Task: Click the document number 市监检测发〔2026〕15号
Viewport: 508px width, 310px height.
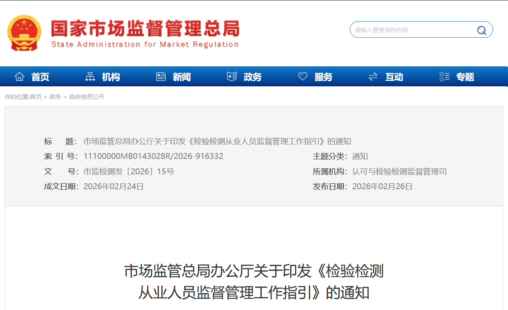Action: pyautogui.click(x=129, y=171)
